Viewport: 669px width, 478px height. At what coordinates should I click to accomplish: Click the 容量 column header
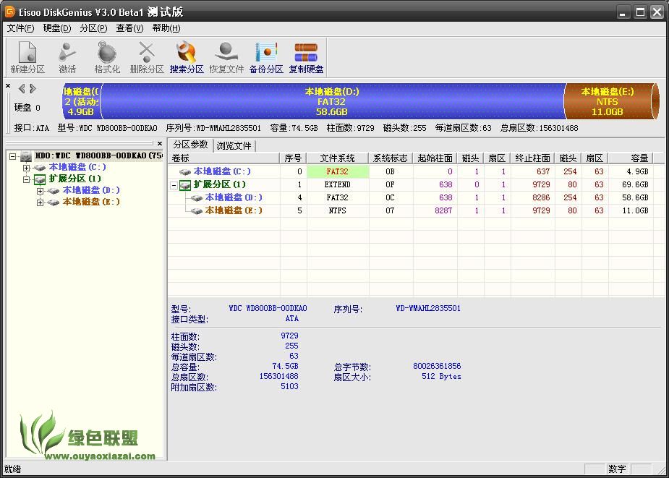pos(631,158)
